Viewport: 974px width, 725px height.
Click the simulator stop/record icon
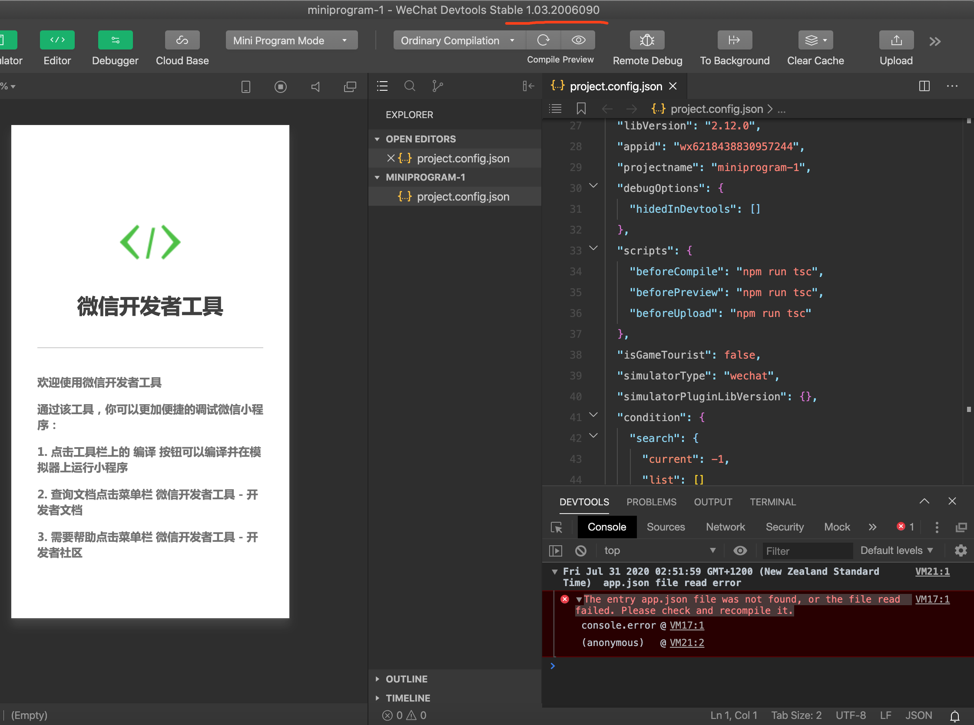pyautogui.click(x=281, y=86)
